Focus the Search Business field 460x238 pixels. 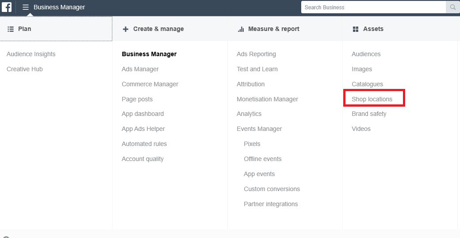click(x=373, y=8)
